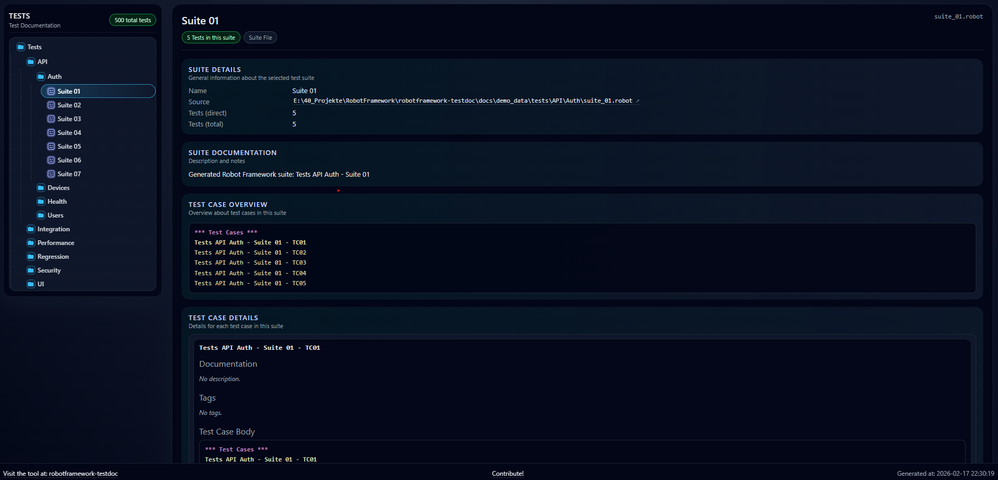Click the Suite File badge

click(x=260, y=37)
